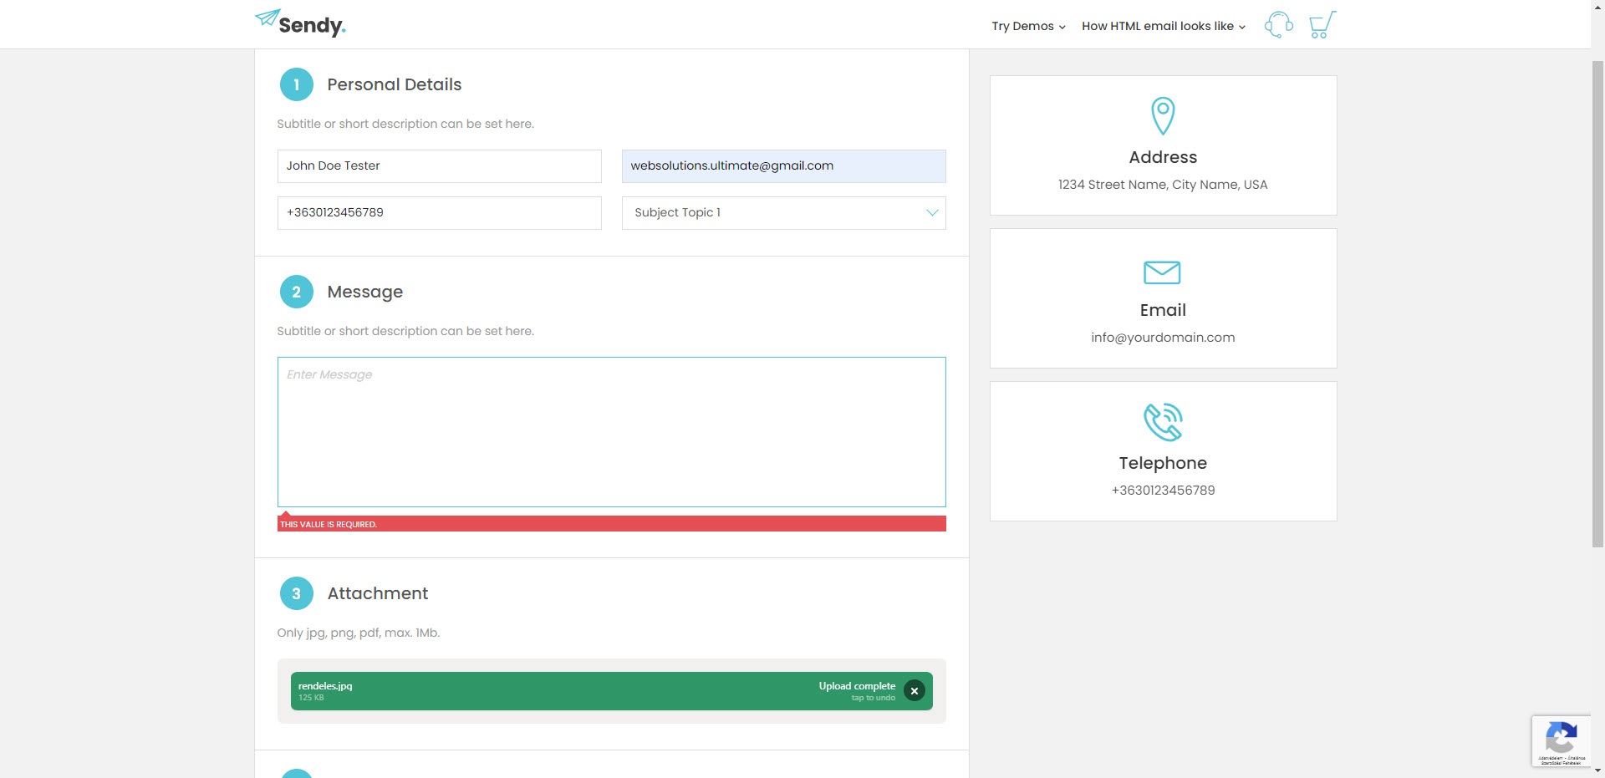Click the Attachment section heading
The height and width of the screenshot is (778, 1605).
378,593
